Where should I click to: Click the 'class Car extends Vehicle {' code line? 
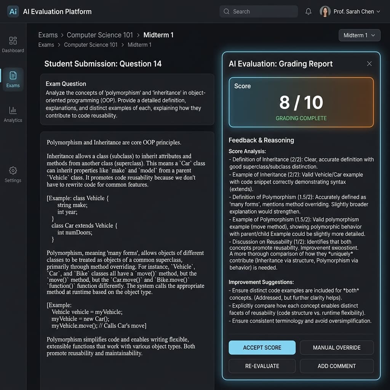coord(84,225)
